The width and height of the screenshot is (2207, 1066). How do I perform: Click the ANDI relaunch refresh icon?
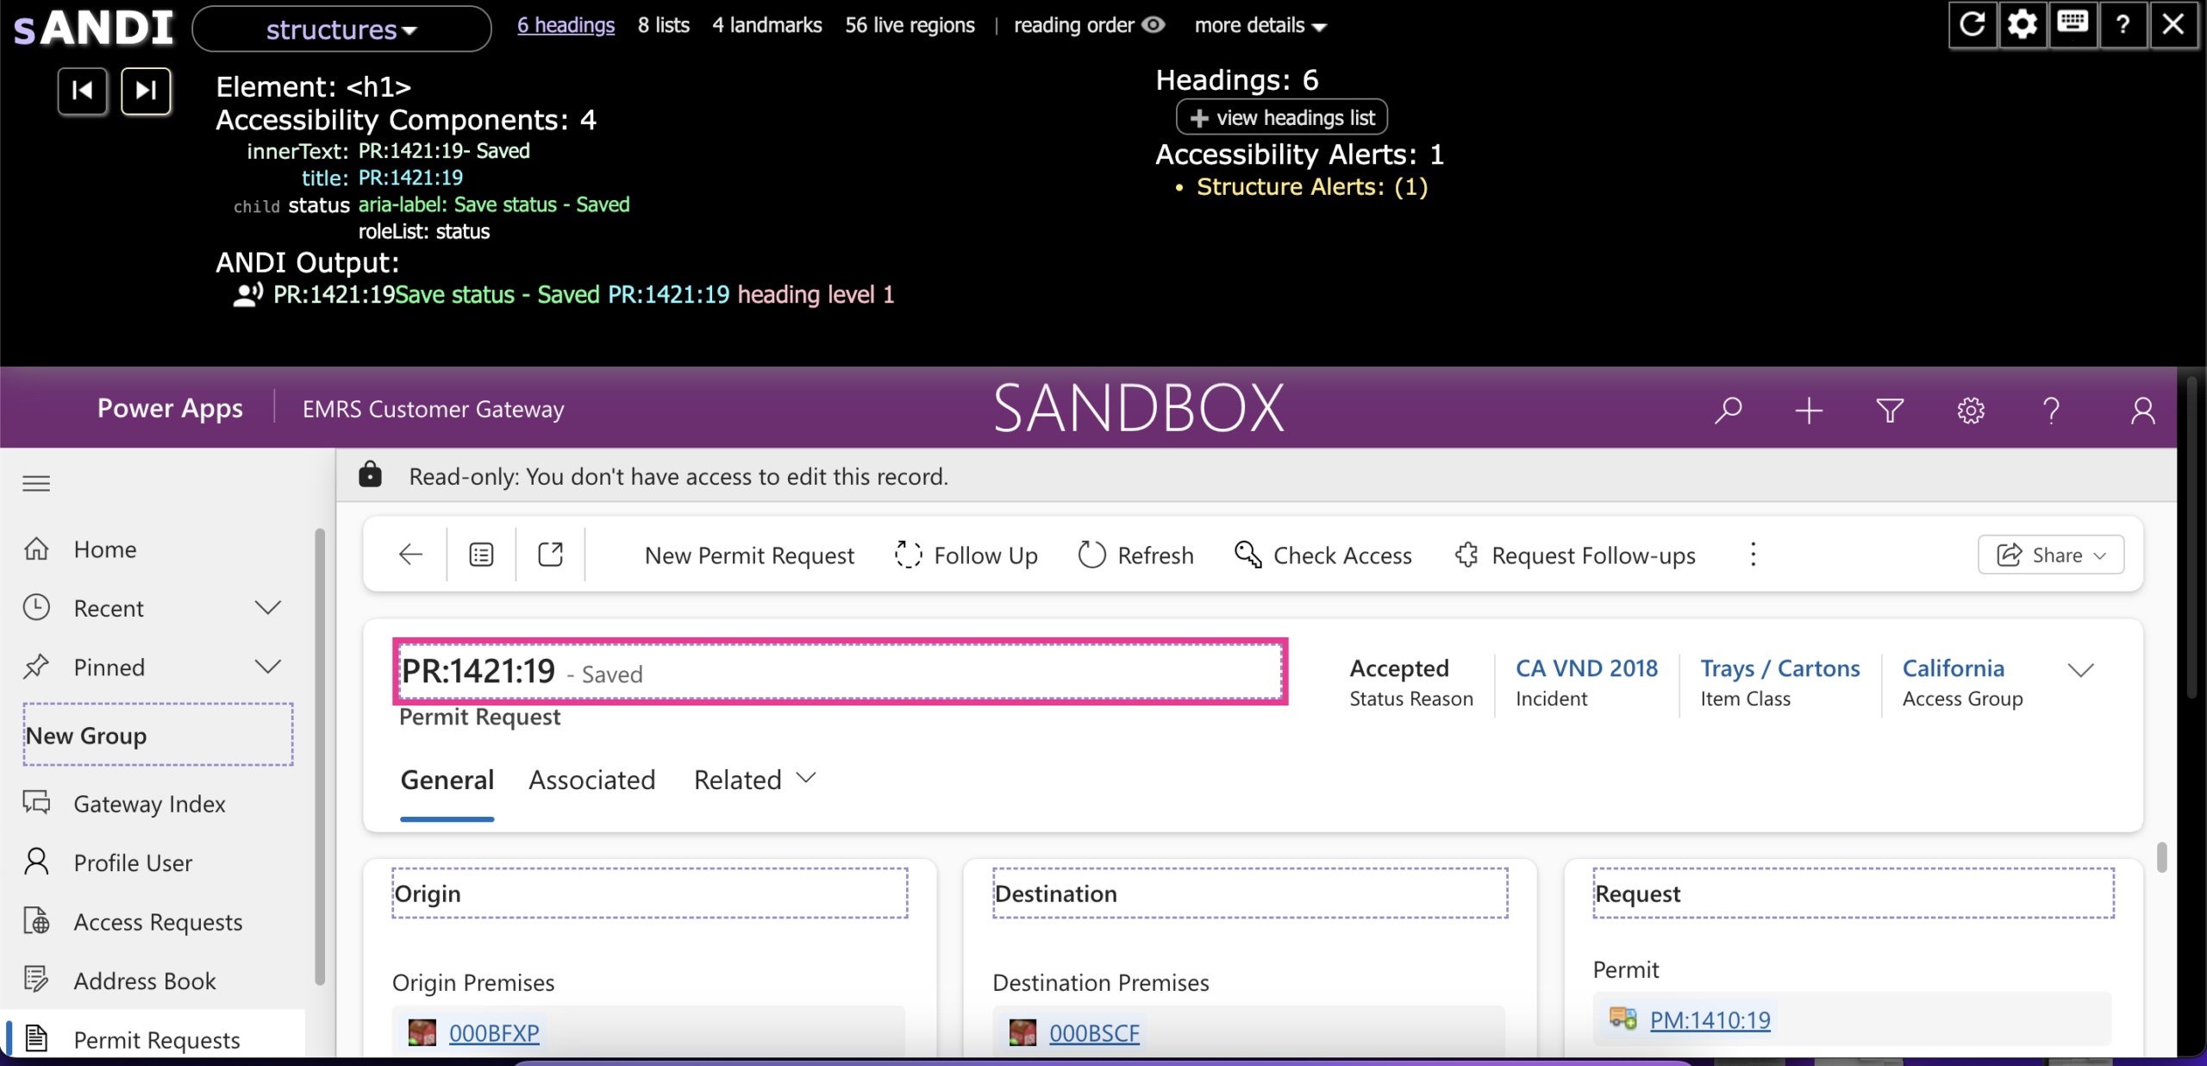point(1973,24)
